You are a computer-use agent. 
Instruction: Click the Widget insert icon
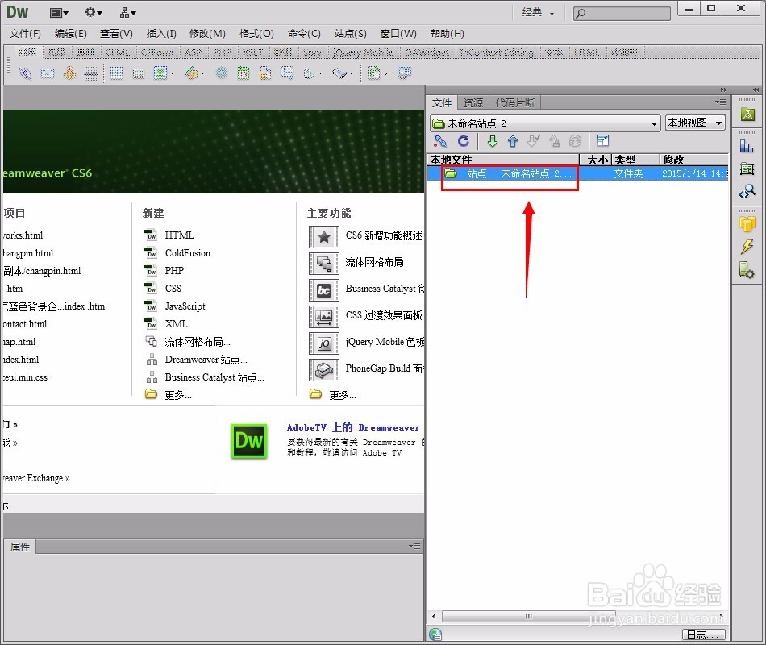pyautogui.click(x=221, y=73)
